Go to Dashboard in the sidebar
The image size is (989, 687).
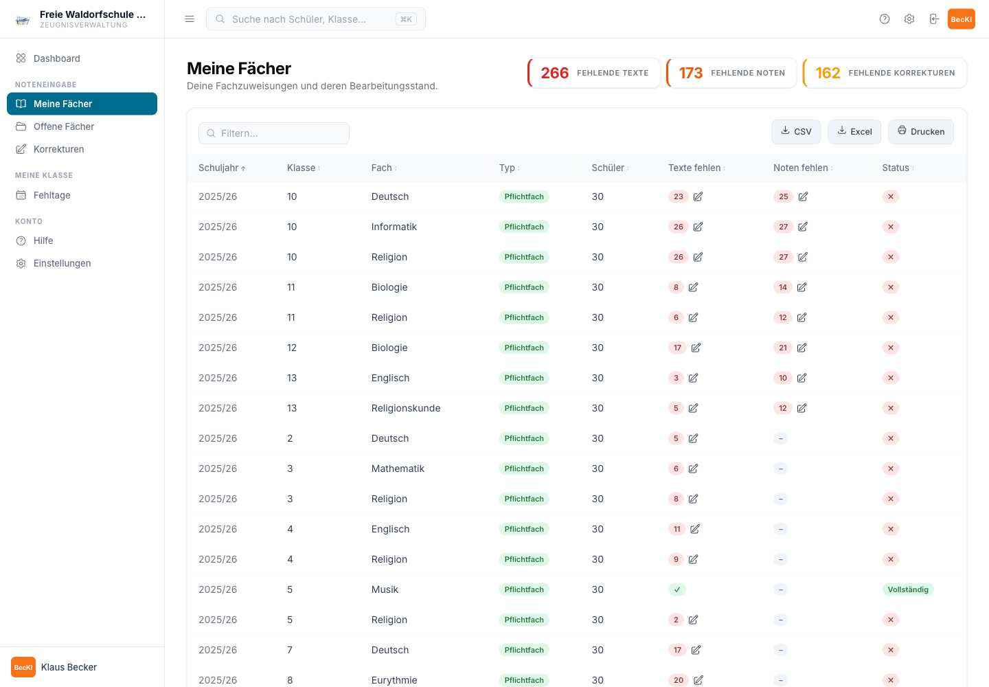[82, 58]
